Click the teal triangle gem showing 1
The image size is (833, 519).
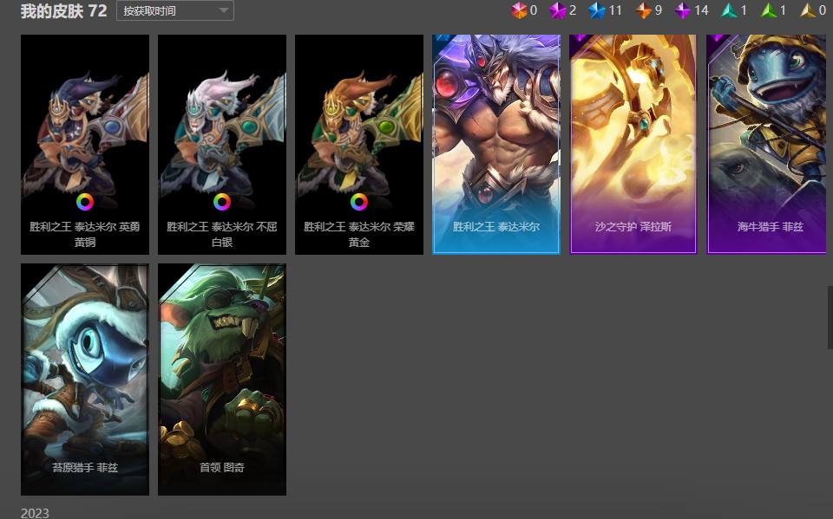point(728,10)
